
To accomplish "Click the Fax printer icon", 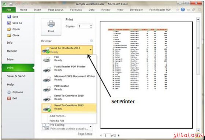I will [x=46, y=59].
